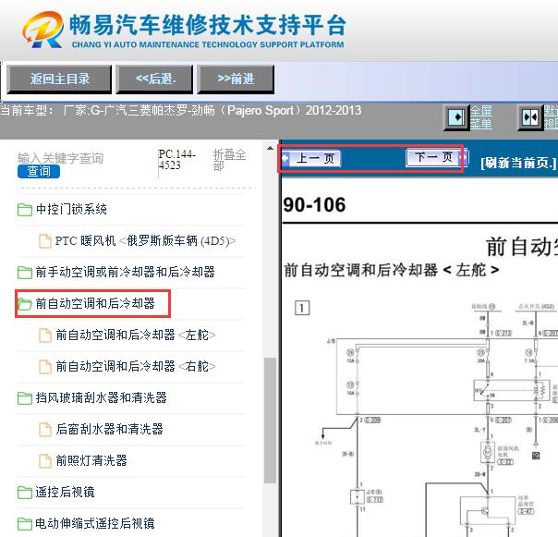Expand 前手动空调或前冷却器和后冷却器 folder
This screenshot has width=558, height=537.
click(x=126, y=272)
